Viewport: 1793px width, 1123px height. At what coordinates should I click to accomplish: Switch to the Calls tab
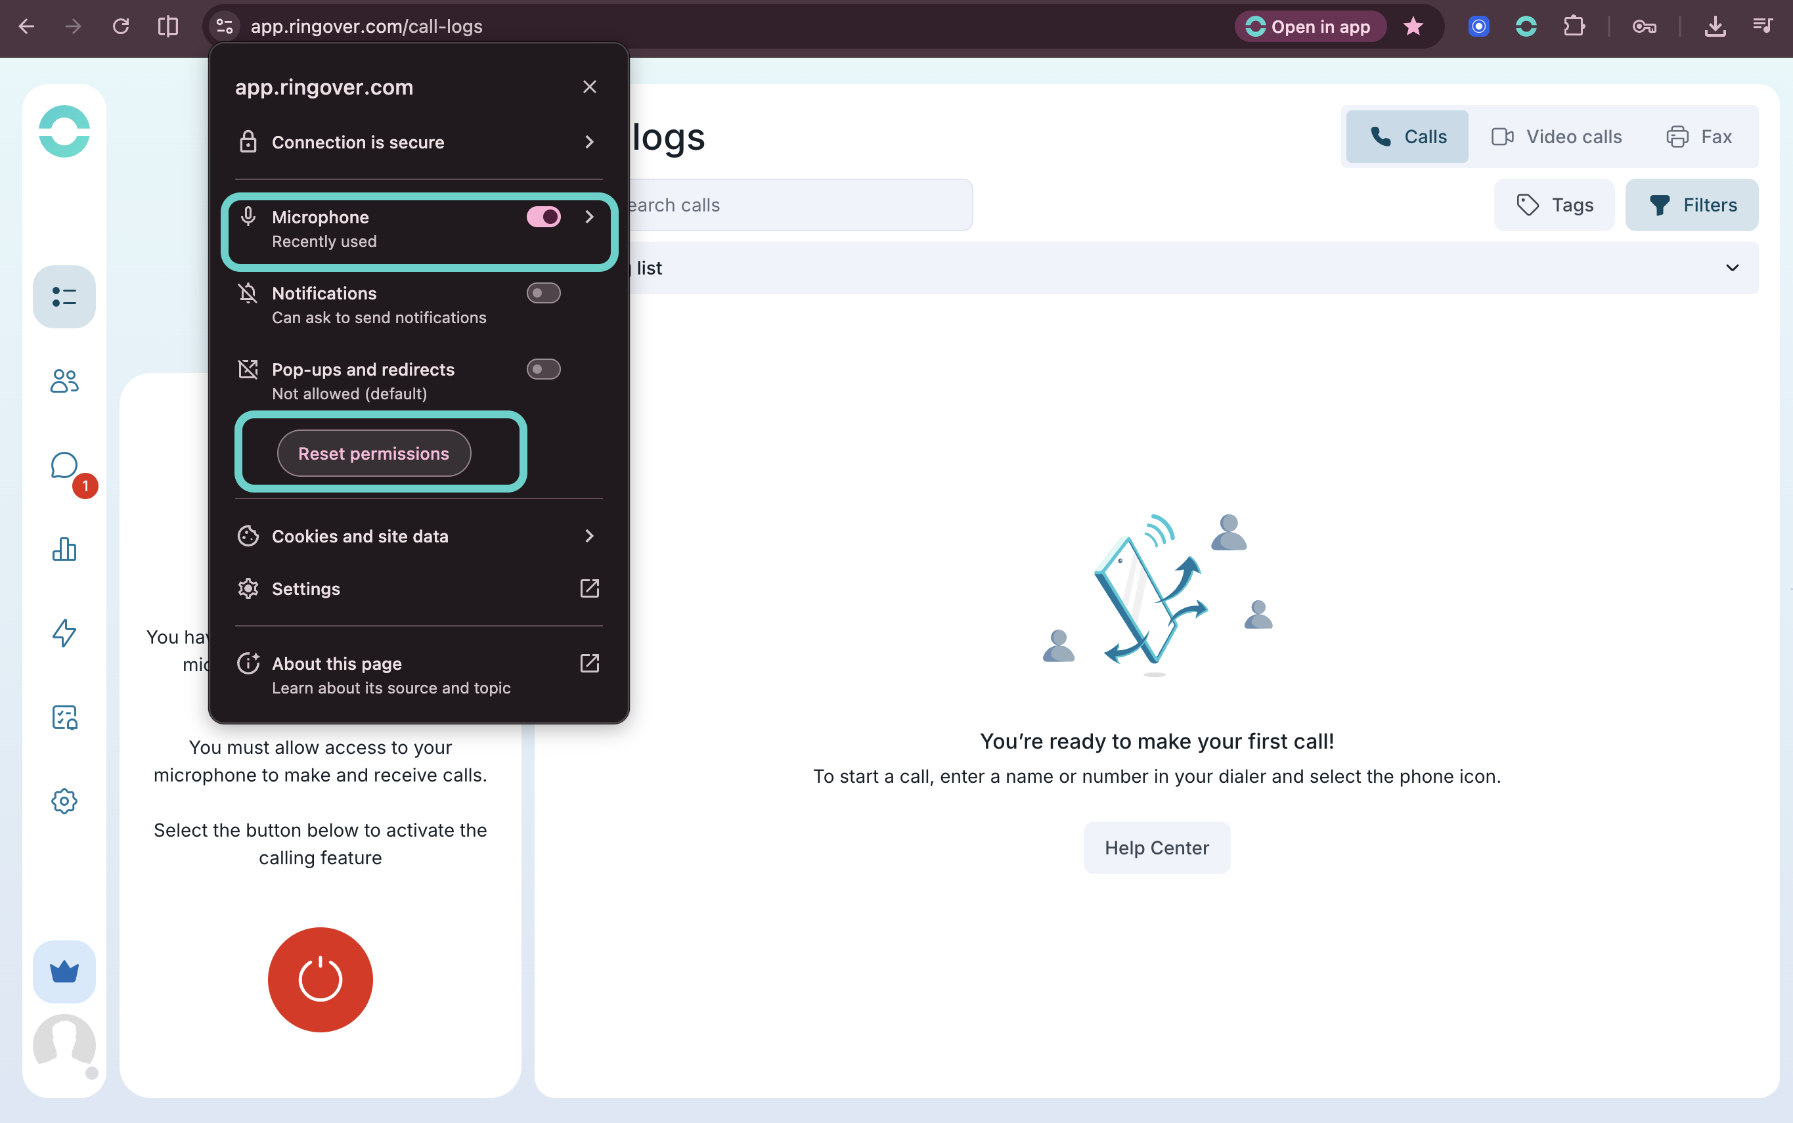(1407, 137)
